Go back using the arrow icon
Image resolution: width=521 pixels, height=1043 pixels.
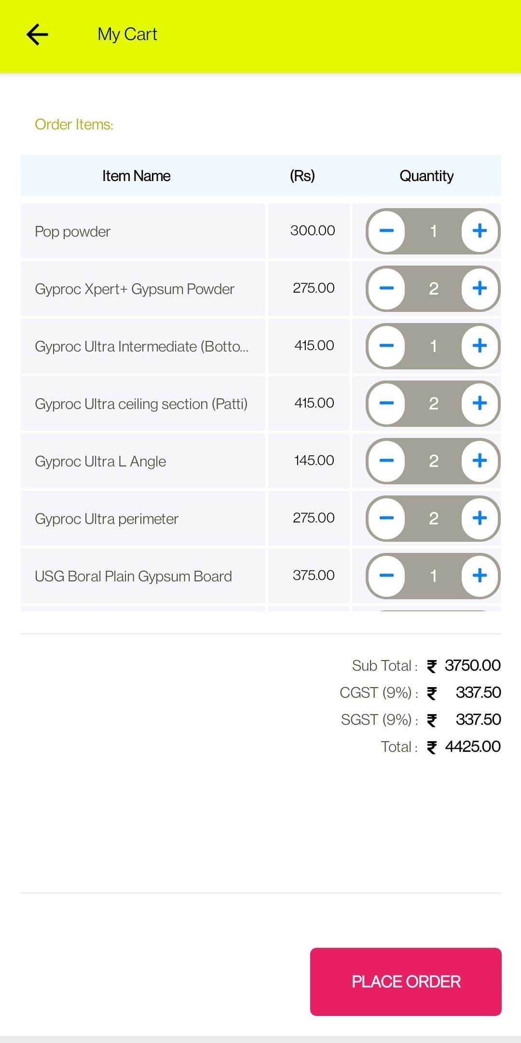coord(37,35)
